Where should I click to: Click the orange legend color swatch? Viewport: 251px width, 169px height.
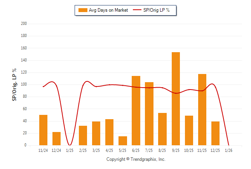82,10
